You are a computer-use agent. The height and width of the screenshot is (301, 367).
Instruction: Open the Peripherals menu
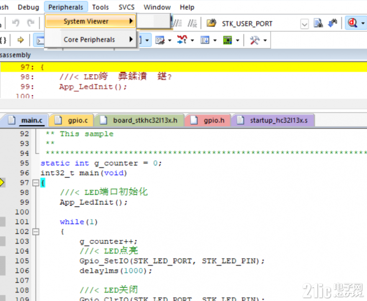(x=66, y=7)
